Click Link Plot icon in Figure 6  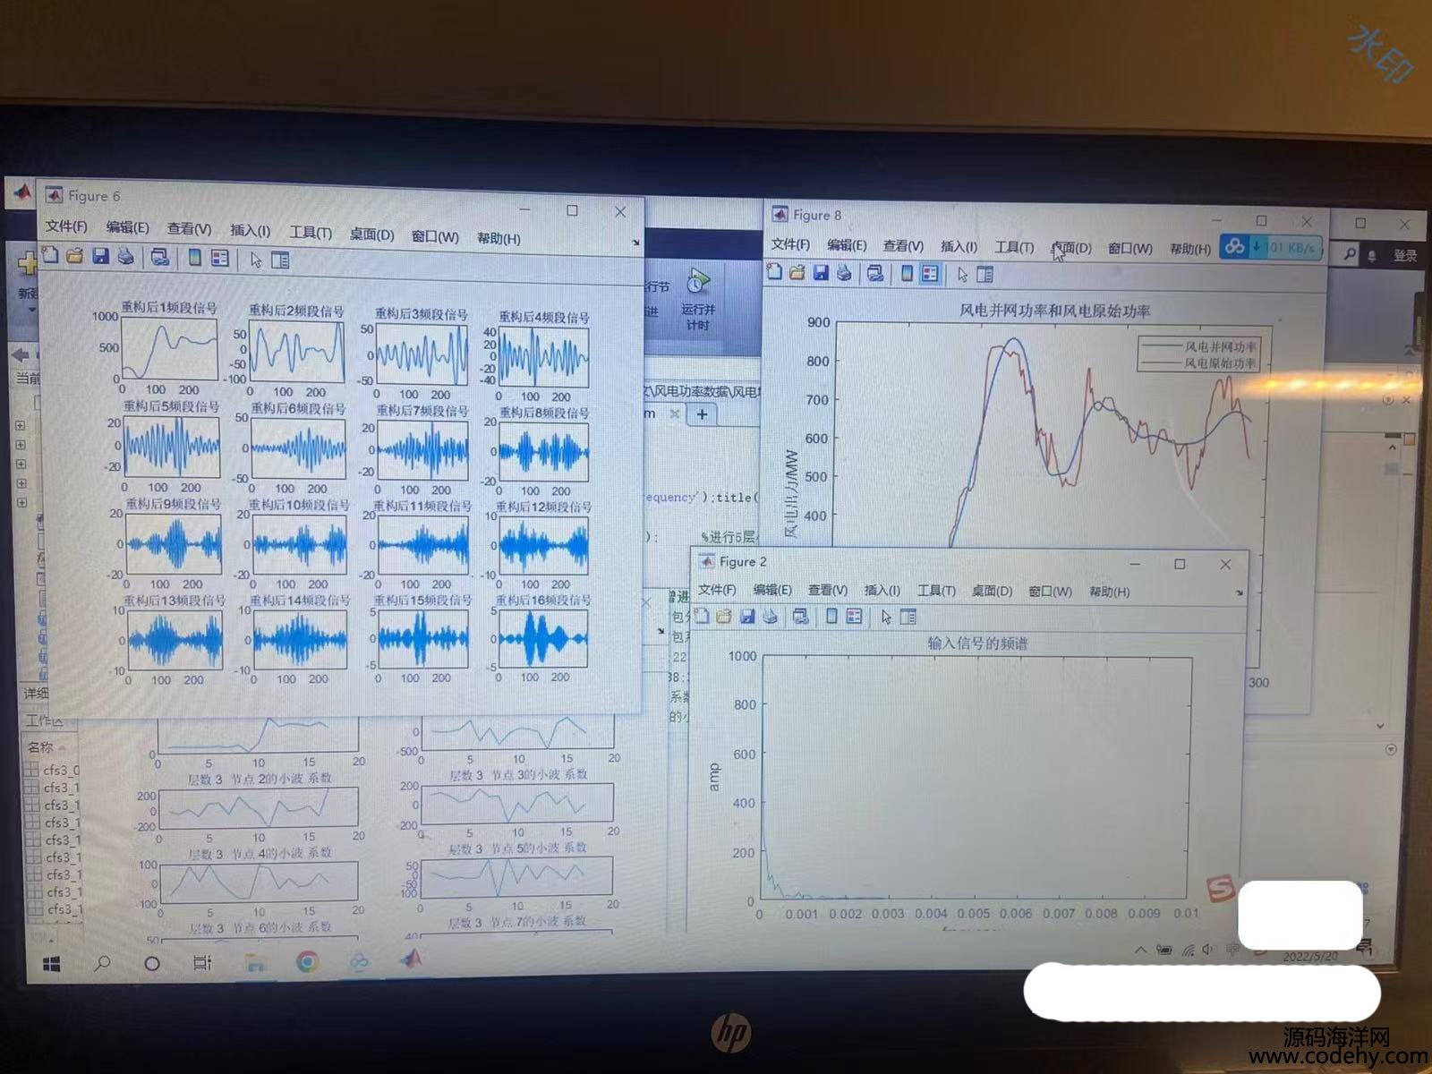[x=160, y=258]
